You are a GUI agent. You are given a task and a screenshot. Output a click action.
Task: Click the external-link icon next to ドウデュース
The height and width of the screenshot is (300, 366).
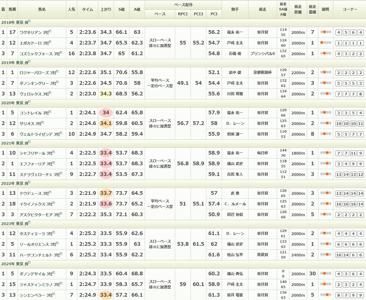[x=50, y=192]
